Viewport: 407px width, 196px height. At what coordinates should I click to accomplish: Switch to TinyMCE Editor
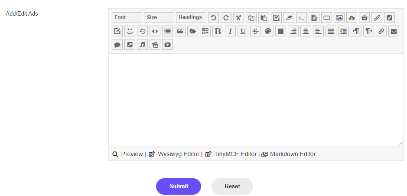[231, 154]
